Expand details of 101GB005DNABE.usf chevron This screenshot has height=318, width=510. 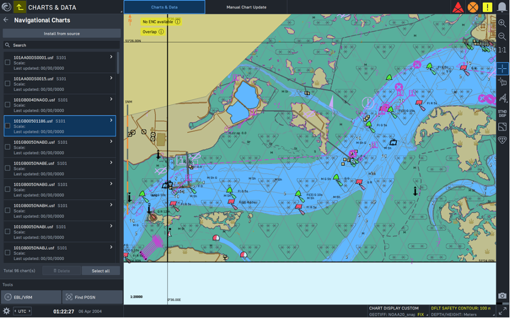[x=111, y=162]
